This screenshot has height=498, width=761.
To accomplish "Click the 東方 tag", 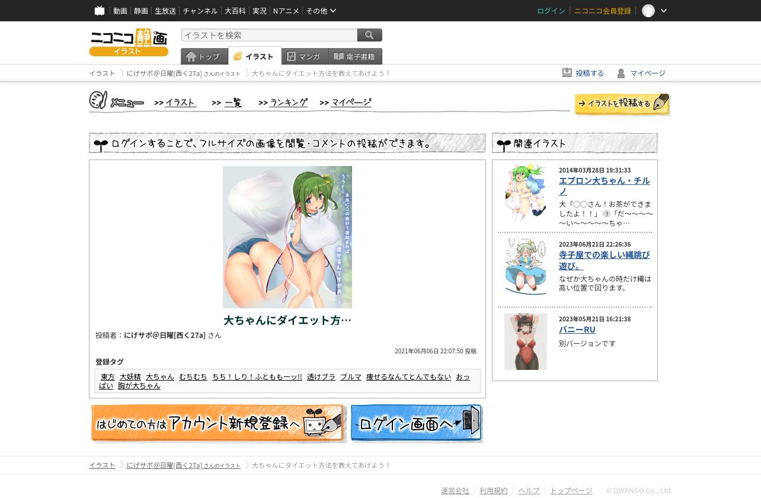I will click(x=108, y=376).
